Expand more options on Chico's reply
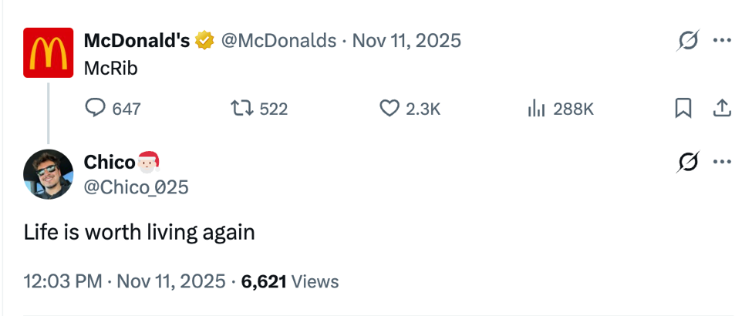Image resolution: width=752 pixels, height=316 pixels. pyautogui.click(x=722, y=162)
